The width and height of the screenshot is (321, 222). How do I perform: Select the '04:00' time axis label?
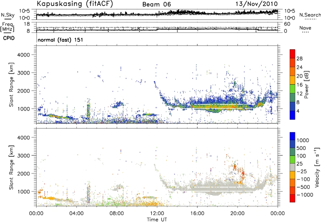click(x=77, y=214)
